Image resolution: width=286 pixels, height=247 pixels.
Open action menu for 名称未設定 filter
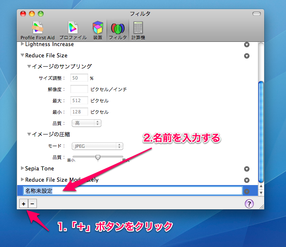pyautogui.click(x=247, y=191)
